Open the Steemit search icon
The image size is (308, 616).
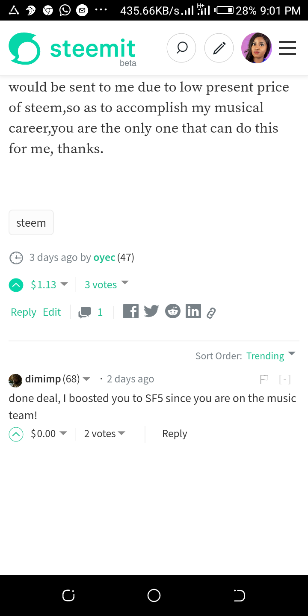click(x=181, y=48)
